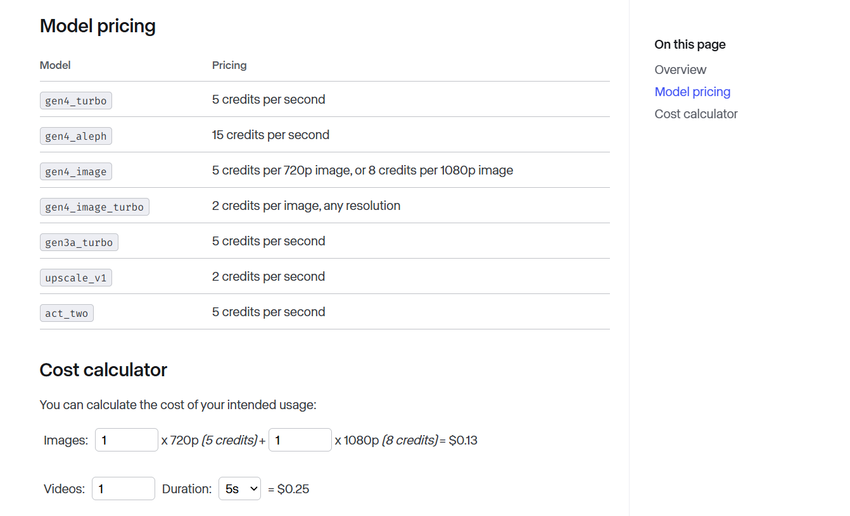Click the gen4_image_turbo model code tag
Viewport: 850px width, 516px height.
[x=94, y=207]
